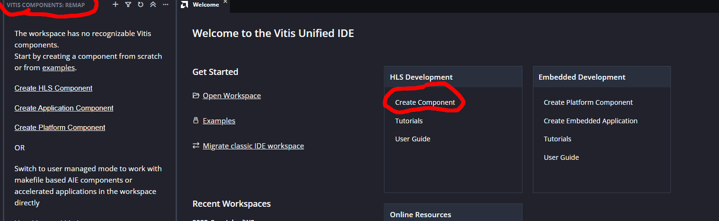This screenshot has width=719, height=221.
Task: Click the plus icon to add component
Action: tap(115, 4)
